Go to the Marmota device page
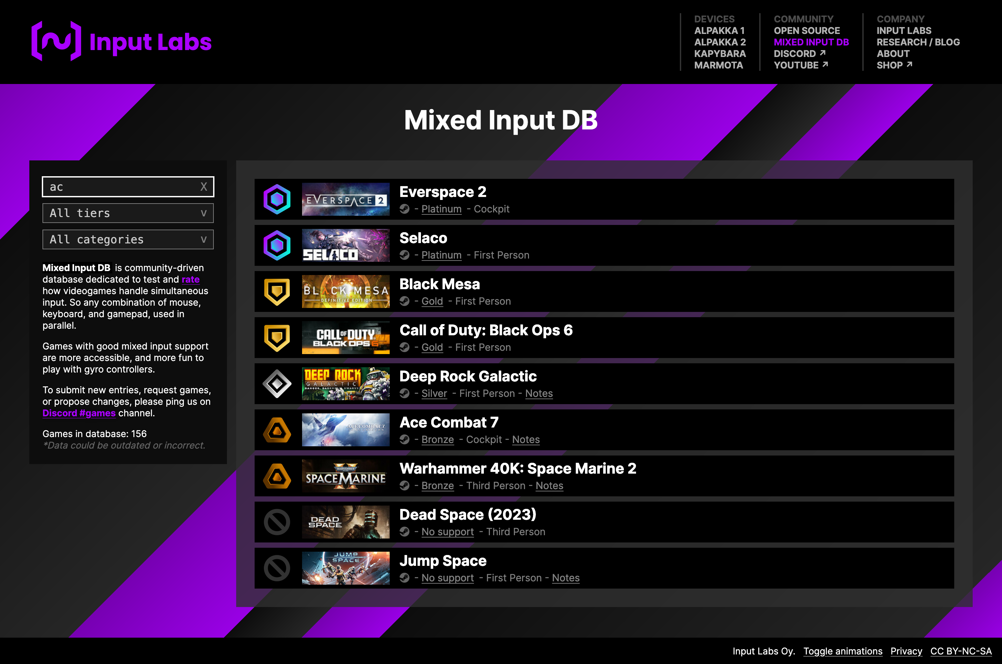Image resolution: width=1002 pixels, height=664 pixels. (x=718, y=65)
